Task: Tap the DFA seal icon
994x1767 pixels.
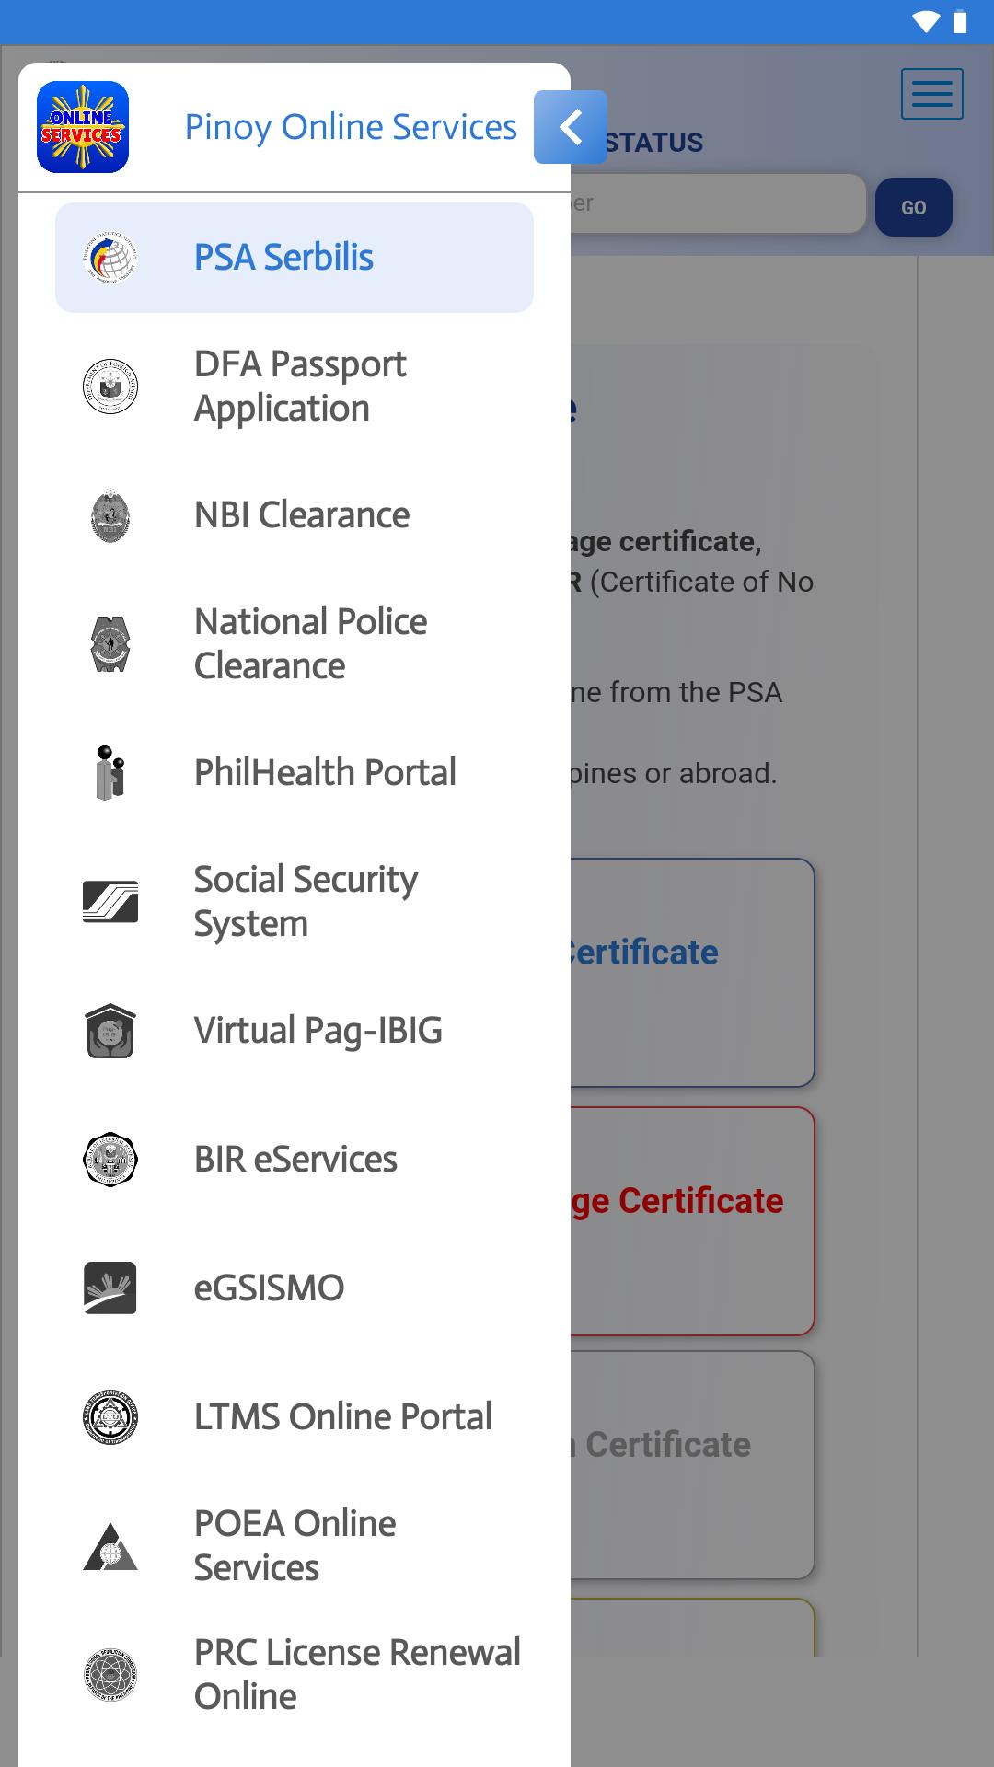Action: click(x=110, y=387)
